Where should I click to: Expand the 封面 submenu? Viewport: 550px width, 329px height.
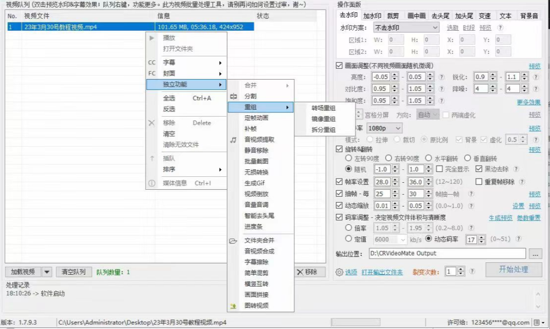pyautogui.click(x=186, y=74)
